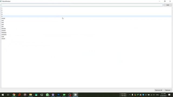Click the blue Telegram tray icon

pos(143,95)
